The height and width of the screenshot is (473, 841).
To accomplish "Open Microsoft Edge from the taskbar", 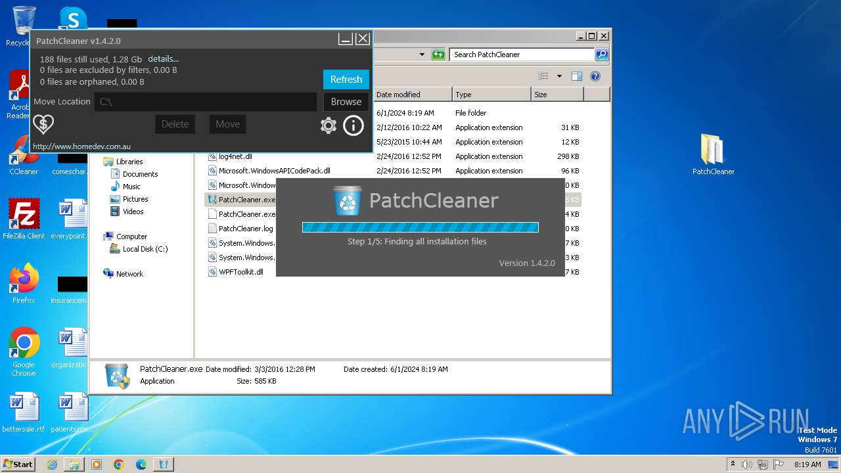I will (x=141, y=464).
